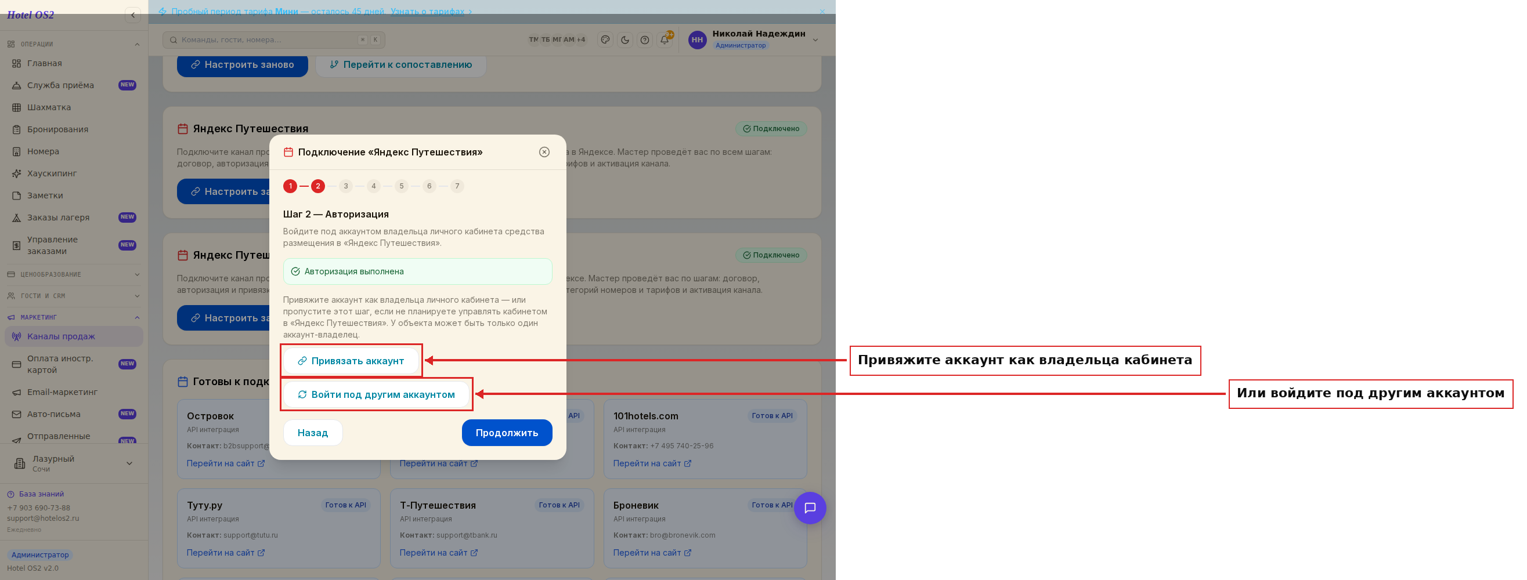Go to wizard step 6
The width and height of the screenshot is (1527, 580).
click(429, 186)
